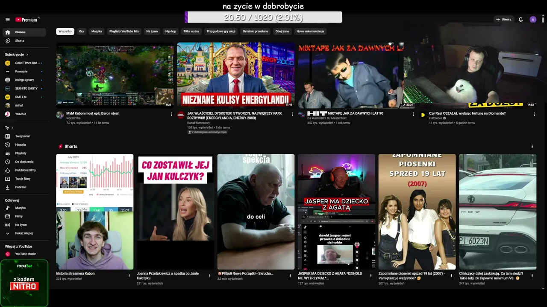The width and height of the screenshot is (547, 307).
Task: Click the Utwórz create button
Action: pyautogui.click(x=503, y=20)
